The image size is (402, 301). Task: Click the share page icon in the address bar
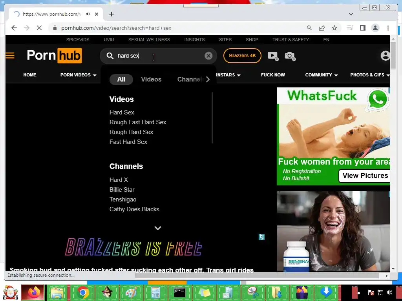click(x=322, y=28)
